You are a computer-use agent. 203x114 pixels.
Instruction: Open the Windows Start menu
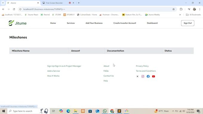pyautogui.click(x=4, y=111)
